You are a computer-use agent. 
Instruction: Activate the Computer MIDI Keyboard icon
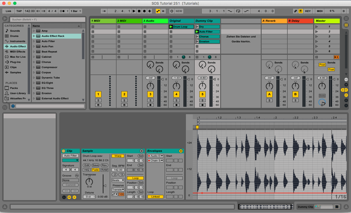pos(301,11)
